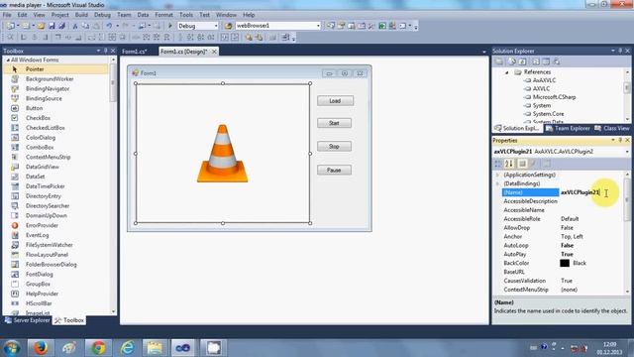Open Internet Explorer from the taskbar
The height and width of the screenshot is (357, 634).
coord(127,348)
